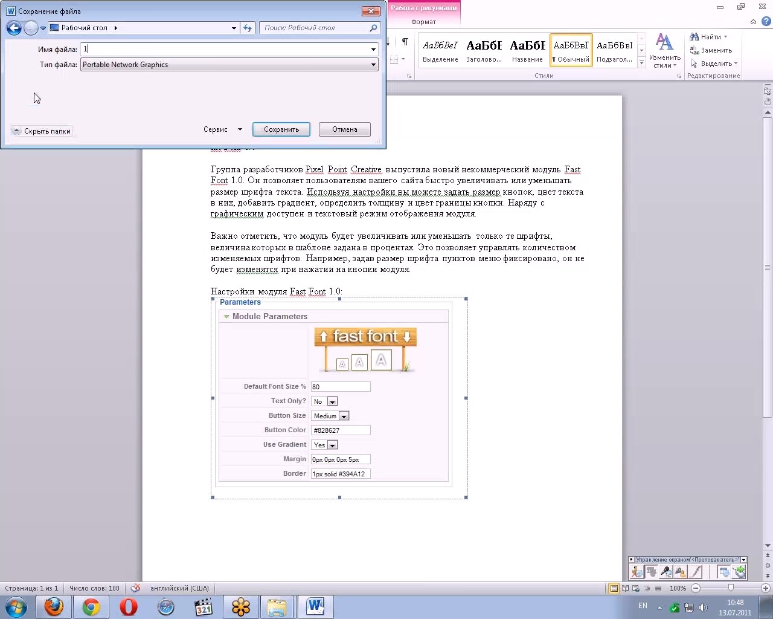The width and height of the screenshot is (773, 619).
Task: Click zoom in plus button
Action: coord(766,588)
